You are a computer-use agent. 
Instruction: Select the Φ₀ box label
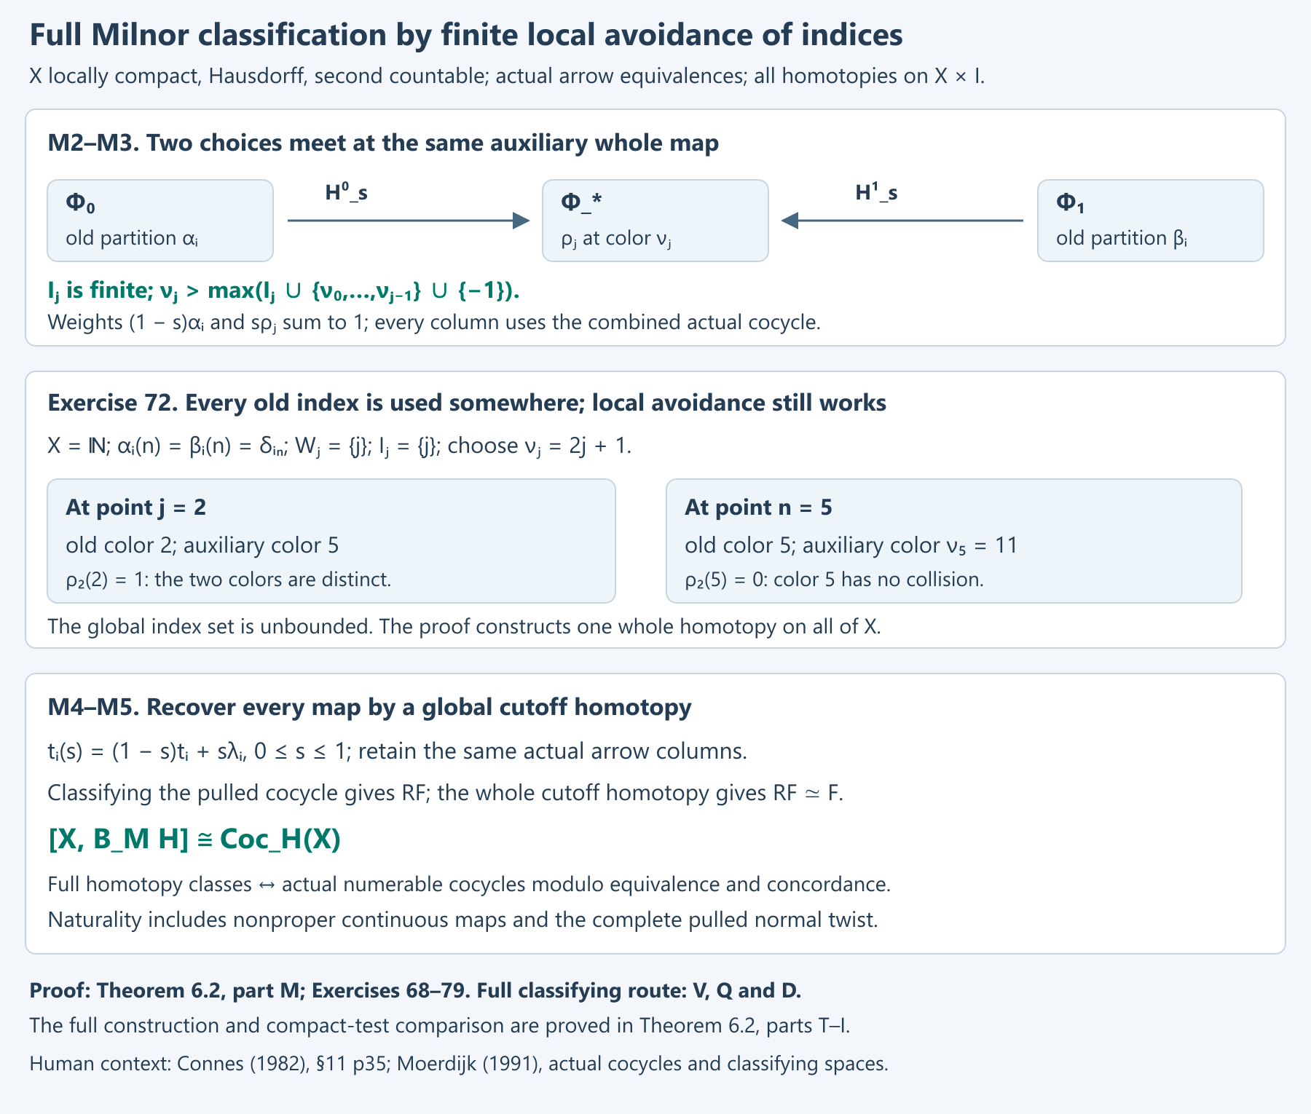(81, 203)
